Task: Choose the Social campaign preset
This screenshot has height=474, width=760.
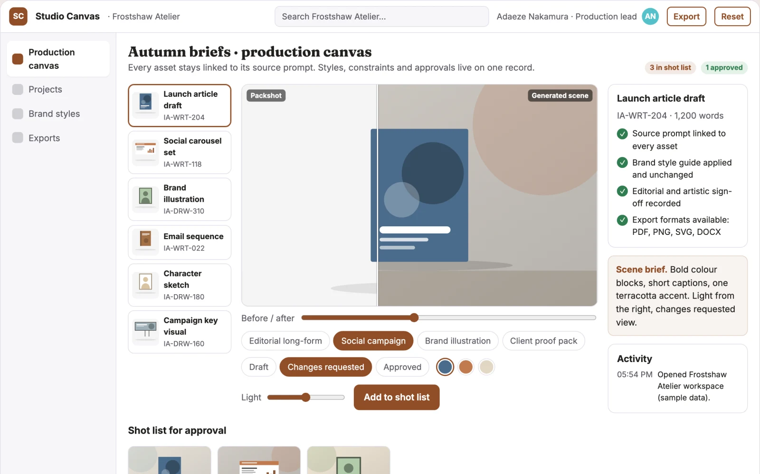Action: tap(373, 341)
